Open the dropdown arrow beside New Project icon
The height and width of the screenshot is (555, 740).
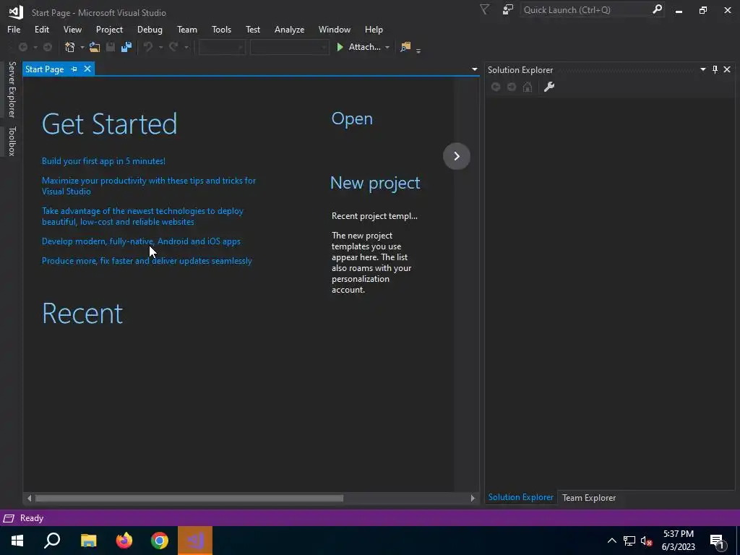coord(82,47)
